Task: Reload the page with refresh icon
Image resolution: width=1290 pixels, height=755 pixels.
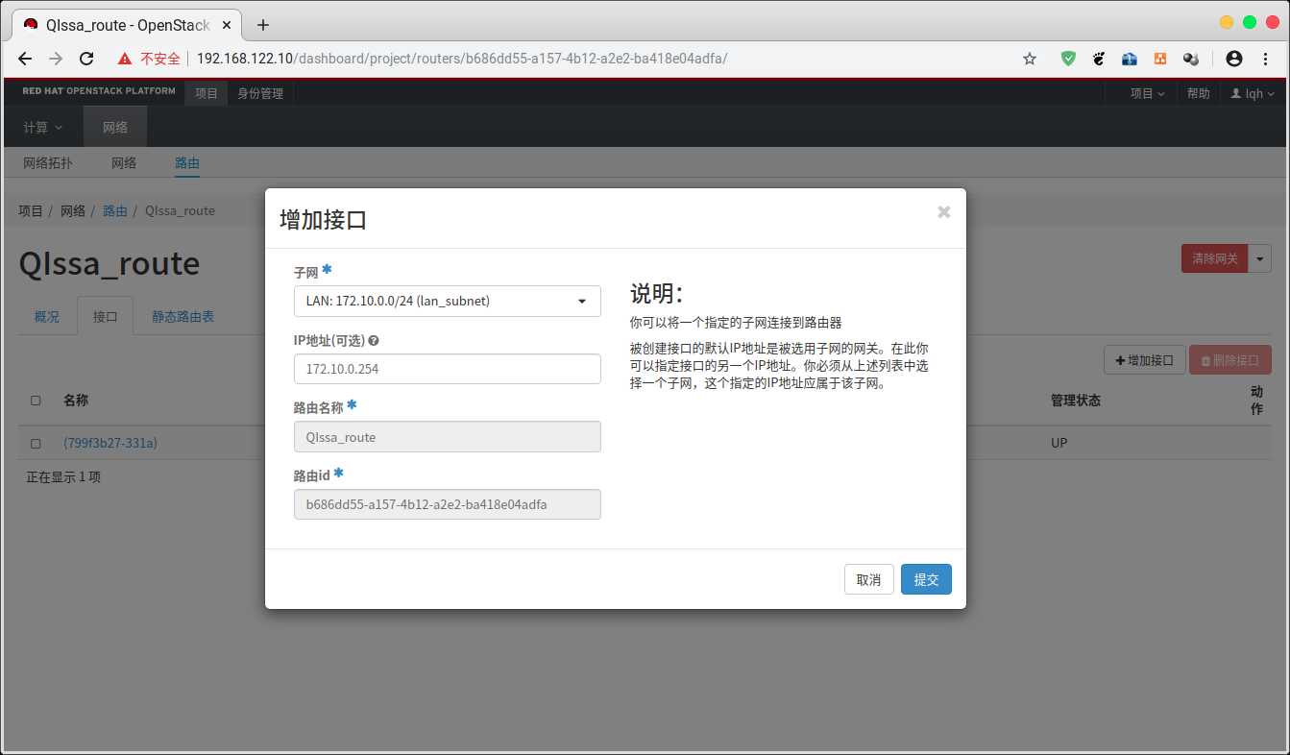Action: (86, 59)
